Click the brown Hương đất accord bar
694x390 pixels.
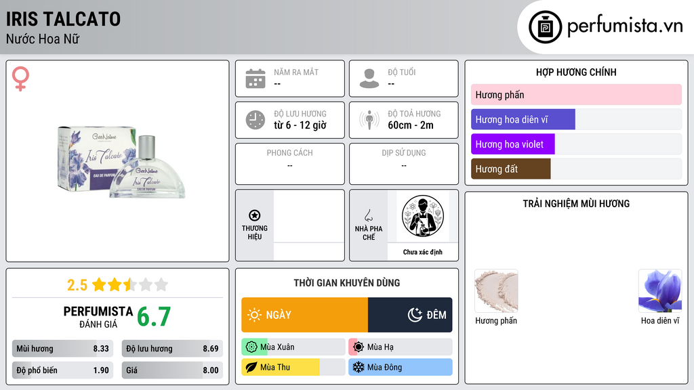[511, 169]
